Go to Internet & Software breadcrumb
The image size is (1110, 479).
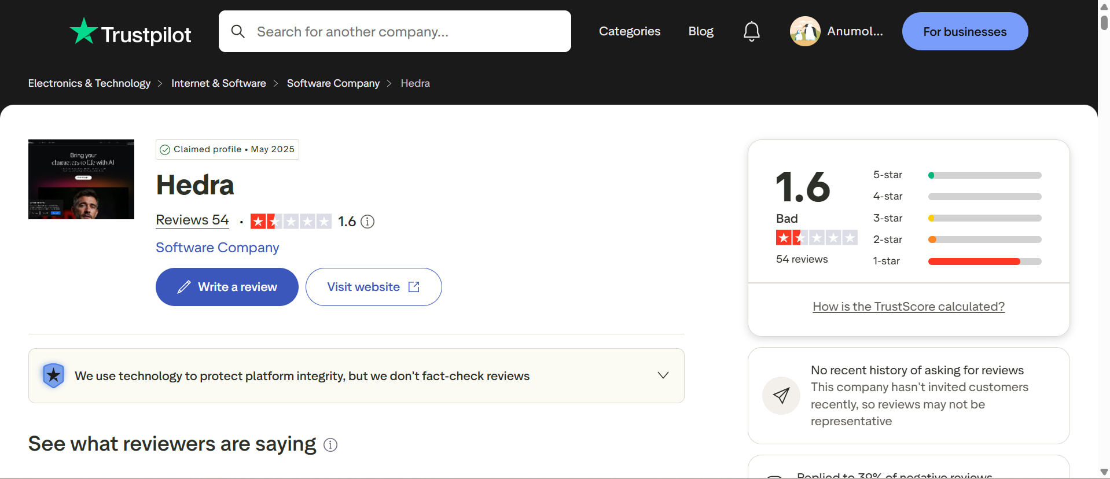[219, 83]
